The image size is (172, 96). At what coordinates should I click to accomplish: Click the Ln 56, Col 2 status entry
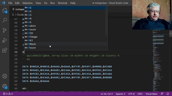click(107, 94)
